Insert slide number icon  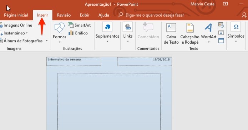coord(221,33)
